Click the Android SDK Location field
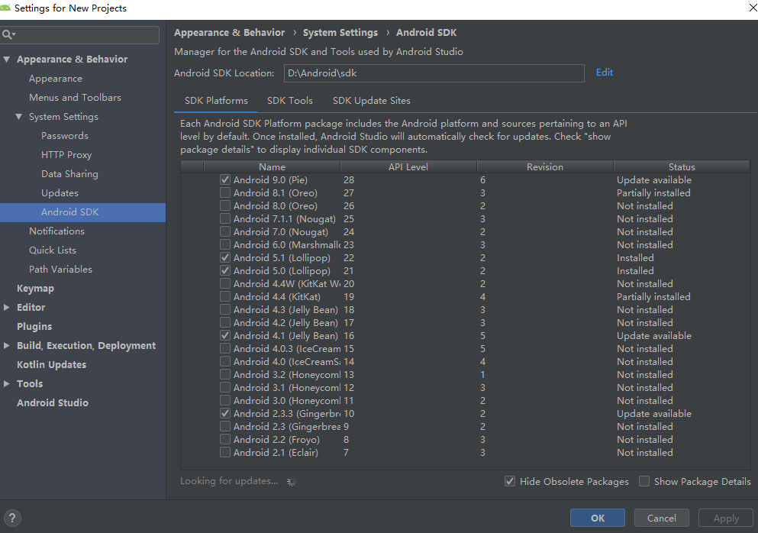The width and height of the screenshot is (758, 533). click(x=434, y=73)
